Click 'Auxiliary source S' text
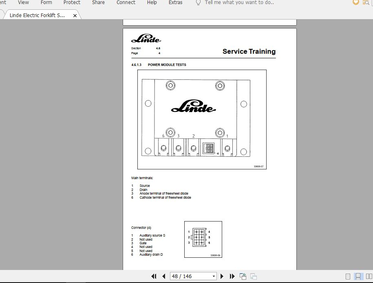The height and width of the screenshot is (283, 373). coord(152,235)
